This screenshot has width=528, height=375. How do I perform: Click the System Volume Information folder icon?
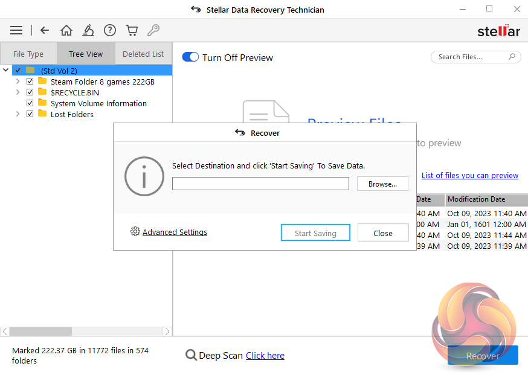(42, 102)
